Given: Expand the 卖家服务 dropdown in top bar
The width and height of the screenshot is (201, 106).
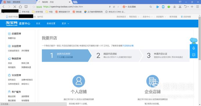Looking at the screenshot, I should coord(161,17).
